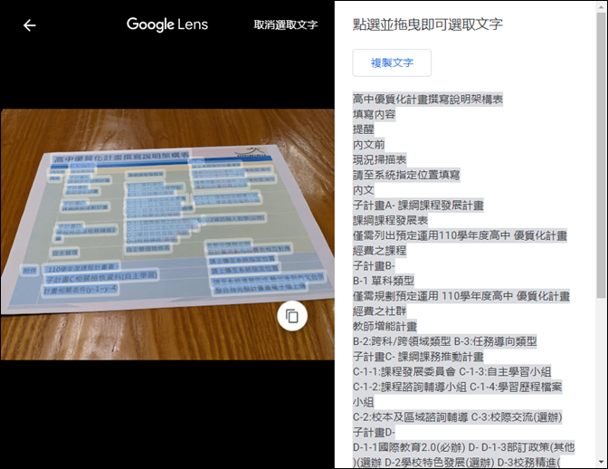
Task: Click highlighted 計畫相關表件(y-1~y-4) in the photo
Action: click(x=80, y=289)
